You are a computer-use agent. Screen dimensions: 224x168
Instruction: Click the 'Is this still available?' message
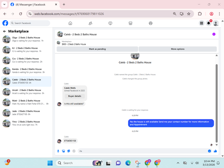pos(74,104)
